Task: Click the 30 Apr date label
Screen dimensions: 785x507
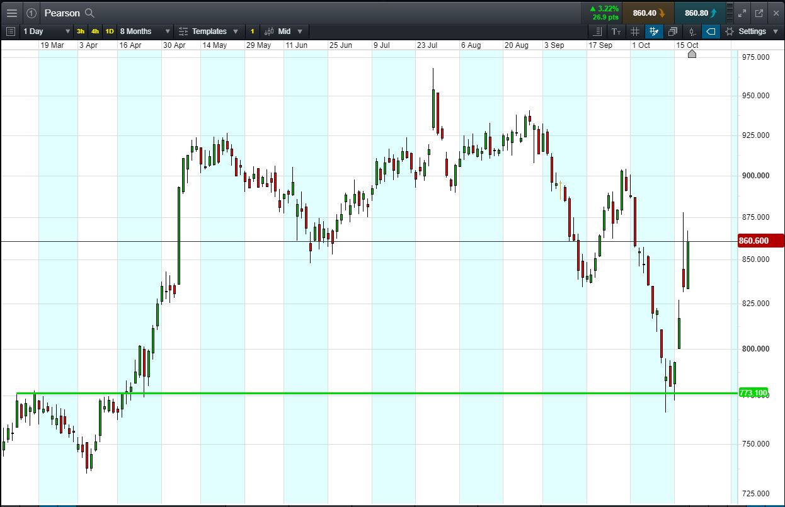Action: click(x=174, y=45)
